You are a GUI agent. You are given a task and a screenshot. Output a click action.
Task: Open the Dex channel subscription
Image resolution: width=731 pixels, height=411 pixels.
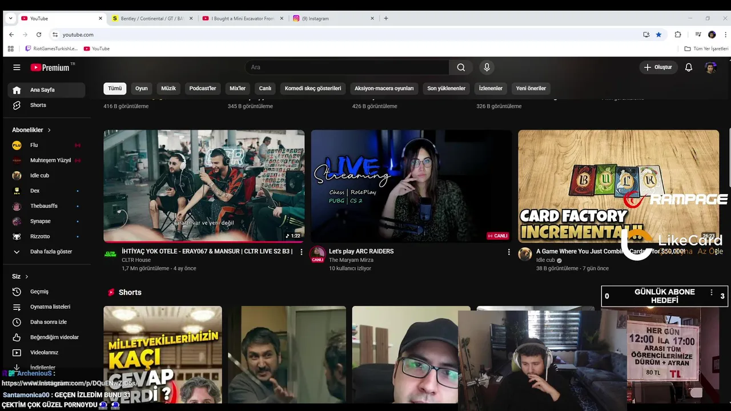pyautogui.click(x=46, y=191)
